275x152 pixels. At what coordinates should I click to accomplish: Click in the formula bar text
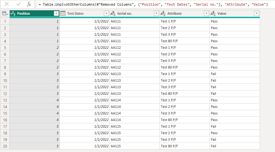click(153, 4)
